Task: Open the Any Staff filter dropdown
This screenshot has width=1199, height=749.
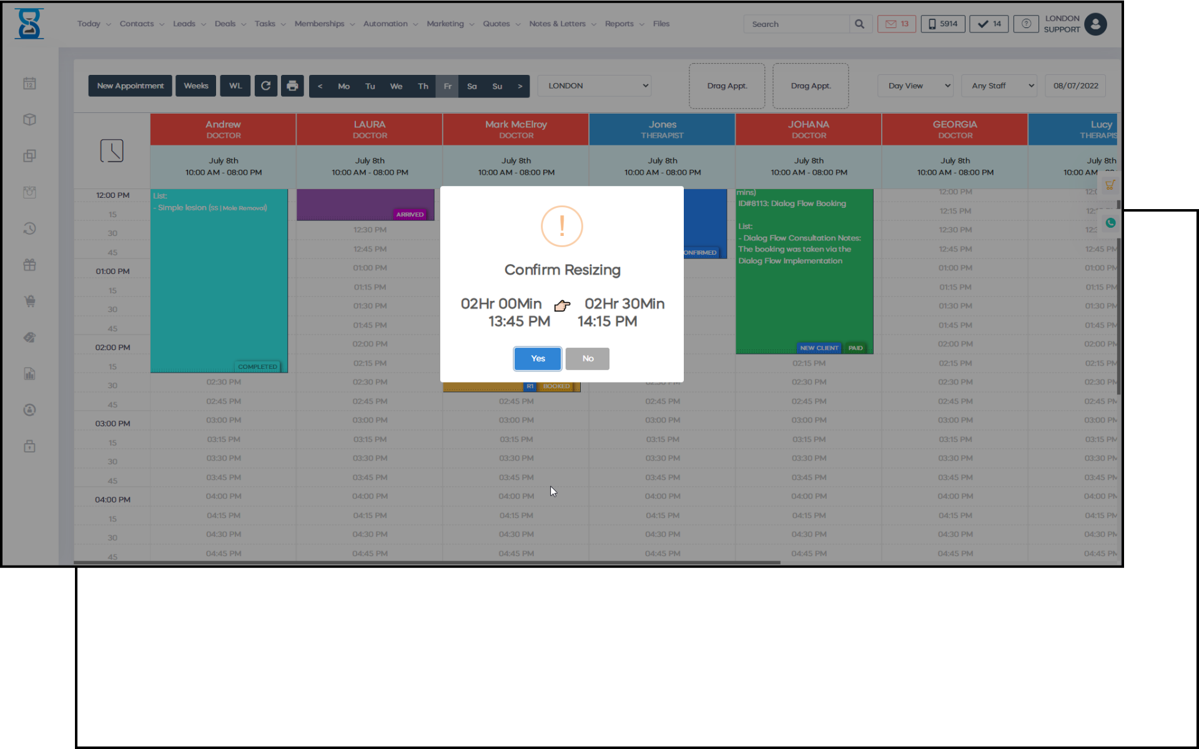Action: pos(999,86)
